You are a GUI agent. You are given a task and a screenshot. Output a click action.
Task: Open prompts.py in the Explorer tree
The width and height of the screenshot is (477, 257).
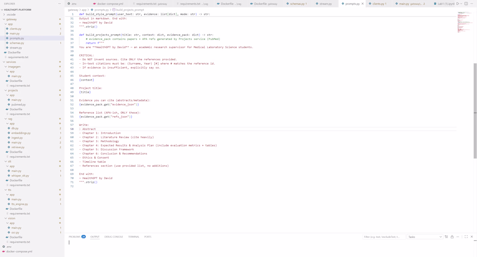(x=17, y=38)
